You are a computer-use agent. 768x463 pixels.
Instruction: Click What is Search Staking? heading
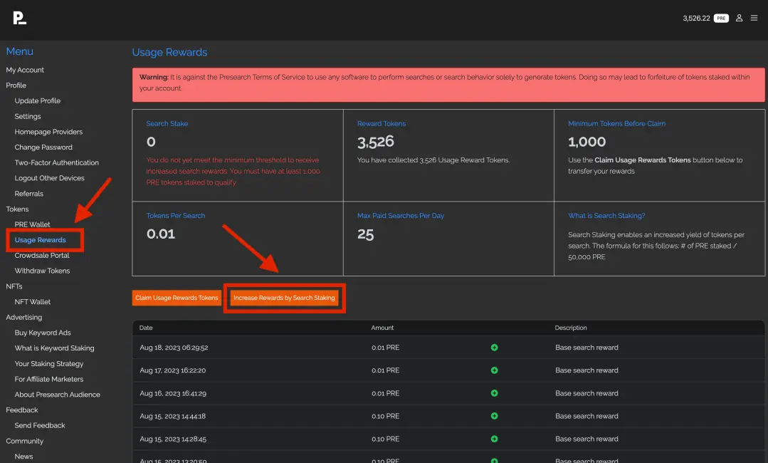point(606,216)
